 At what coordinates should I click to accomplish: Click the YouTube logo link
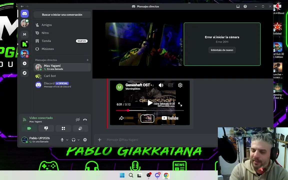(170, 118)
